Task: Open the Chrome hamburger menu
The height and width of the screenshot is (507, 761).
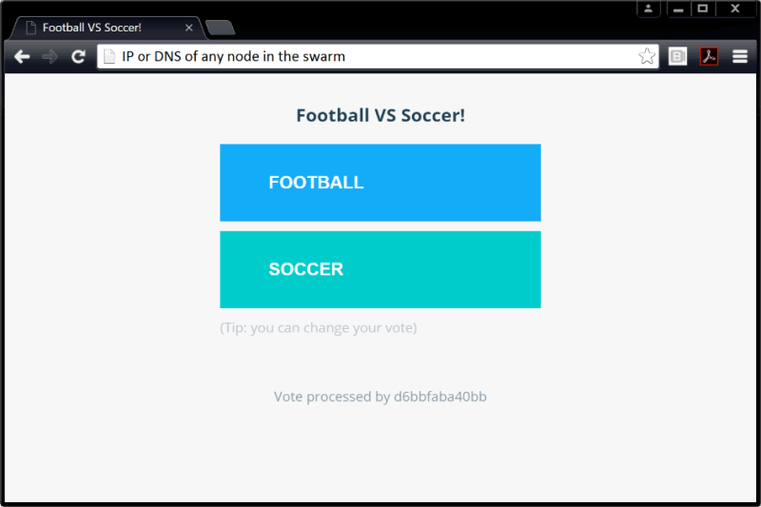Action: tap(740, 57)
